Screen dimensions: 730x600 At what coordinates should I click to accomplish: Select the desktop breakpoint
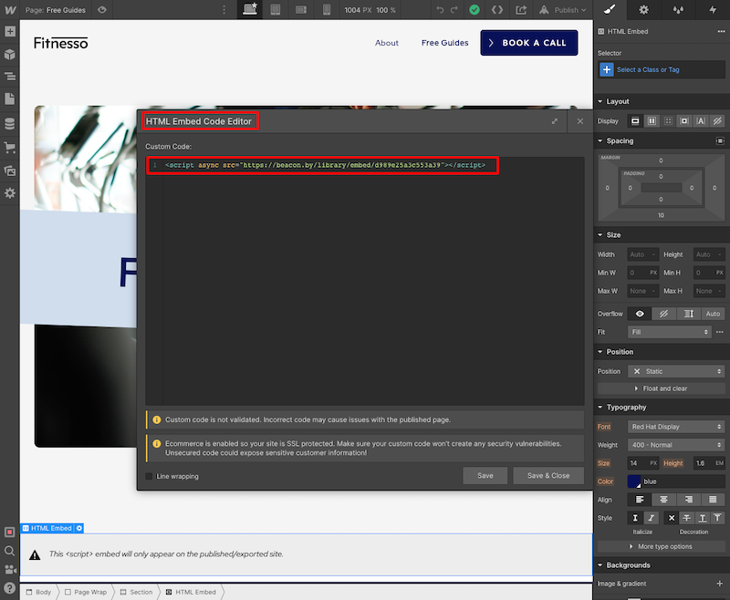(x=250, y=10)
